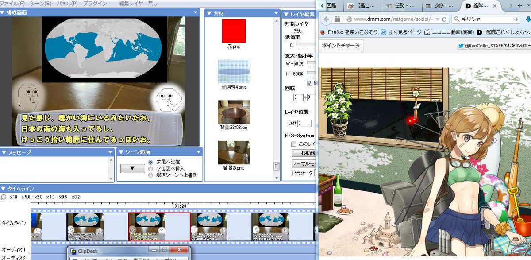Click the ClipDesk window title icon
531x260 pixels.
(x=73, y=251)
